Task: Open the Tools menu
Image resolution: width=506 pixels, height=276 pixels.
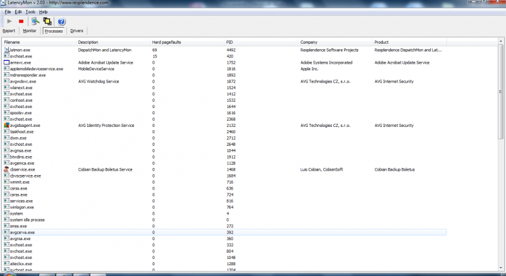Action: 30,12
